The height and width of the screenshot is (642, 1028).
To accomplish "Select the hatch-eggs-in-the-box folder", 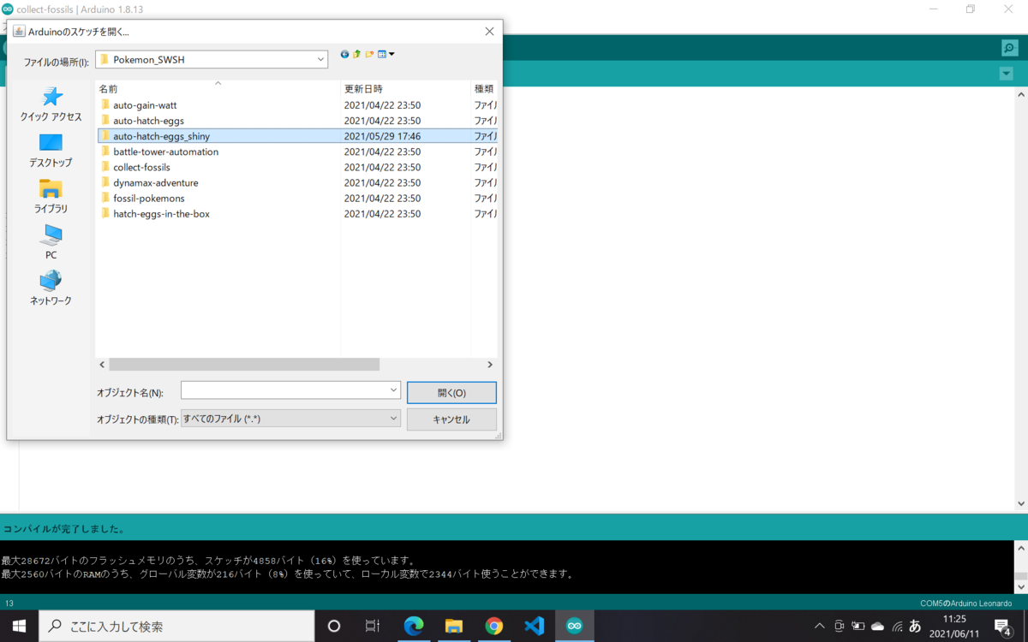I will pos(161,213).
